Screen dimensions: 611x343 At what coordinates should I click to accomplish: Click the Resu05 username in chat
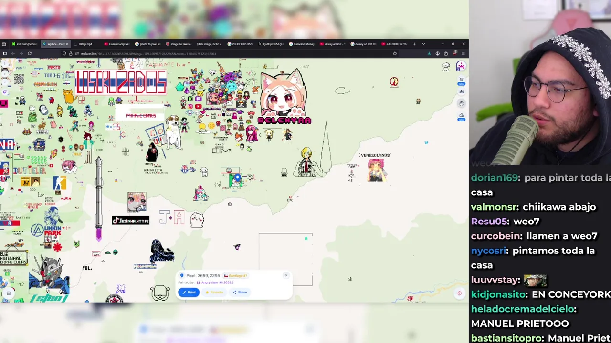487,222
